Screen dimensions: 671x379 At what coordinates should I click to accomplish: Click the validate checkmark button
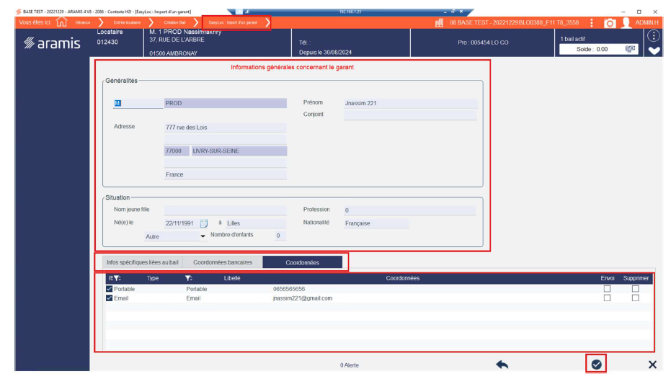point(596,365)
